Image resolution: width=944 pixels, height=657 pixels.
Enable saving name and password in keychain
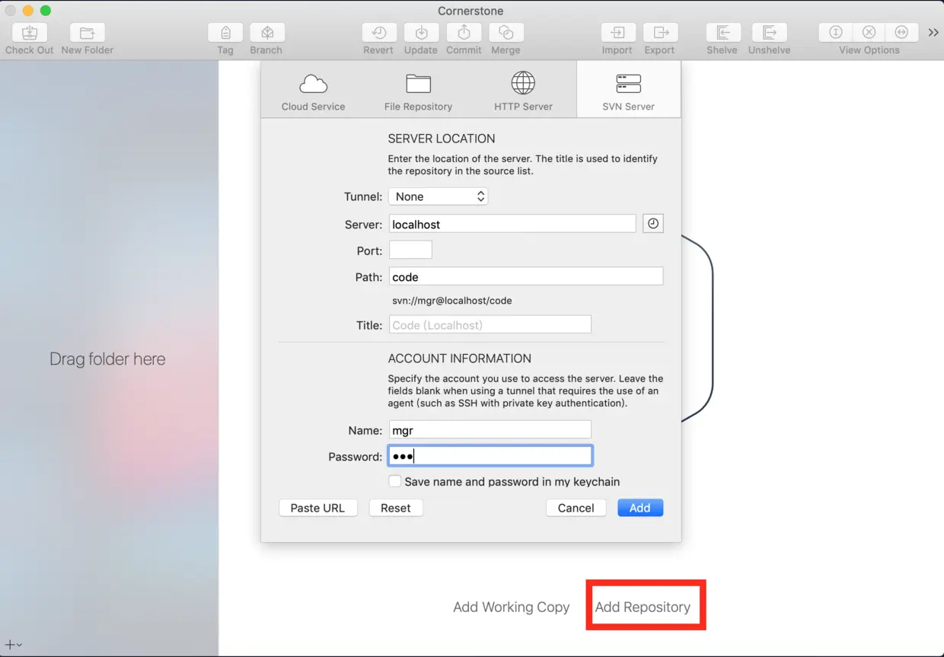tap(395, 480)
